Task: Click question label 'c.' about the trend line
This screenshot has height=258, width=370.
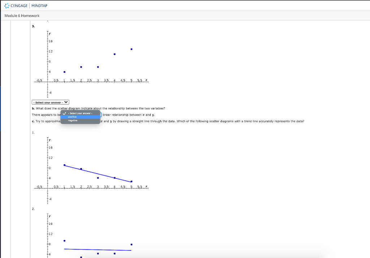Action: pyautogui.click(x=33, y=121)
